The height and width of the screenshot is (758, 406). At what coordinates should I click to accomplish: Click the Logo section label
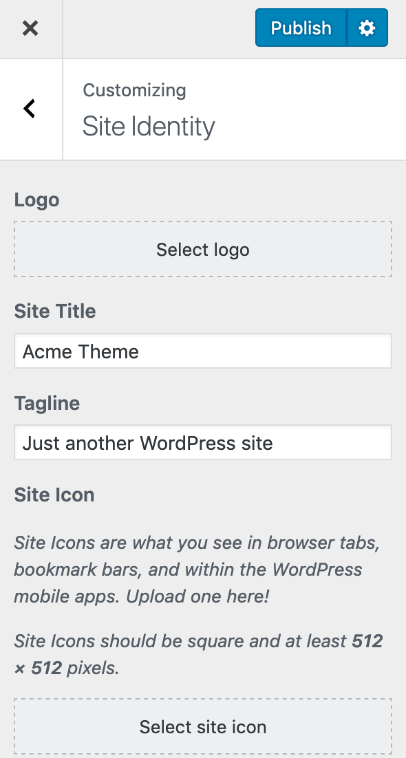(36, 199)
